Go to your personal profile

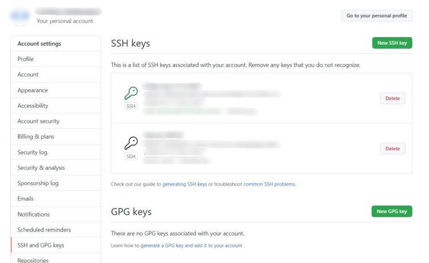(377, 15)
